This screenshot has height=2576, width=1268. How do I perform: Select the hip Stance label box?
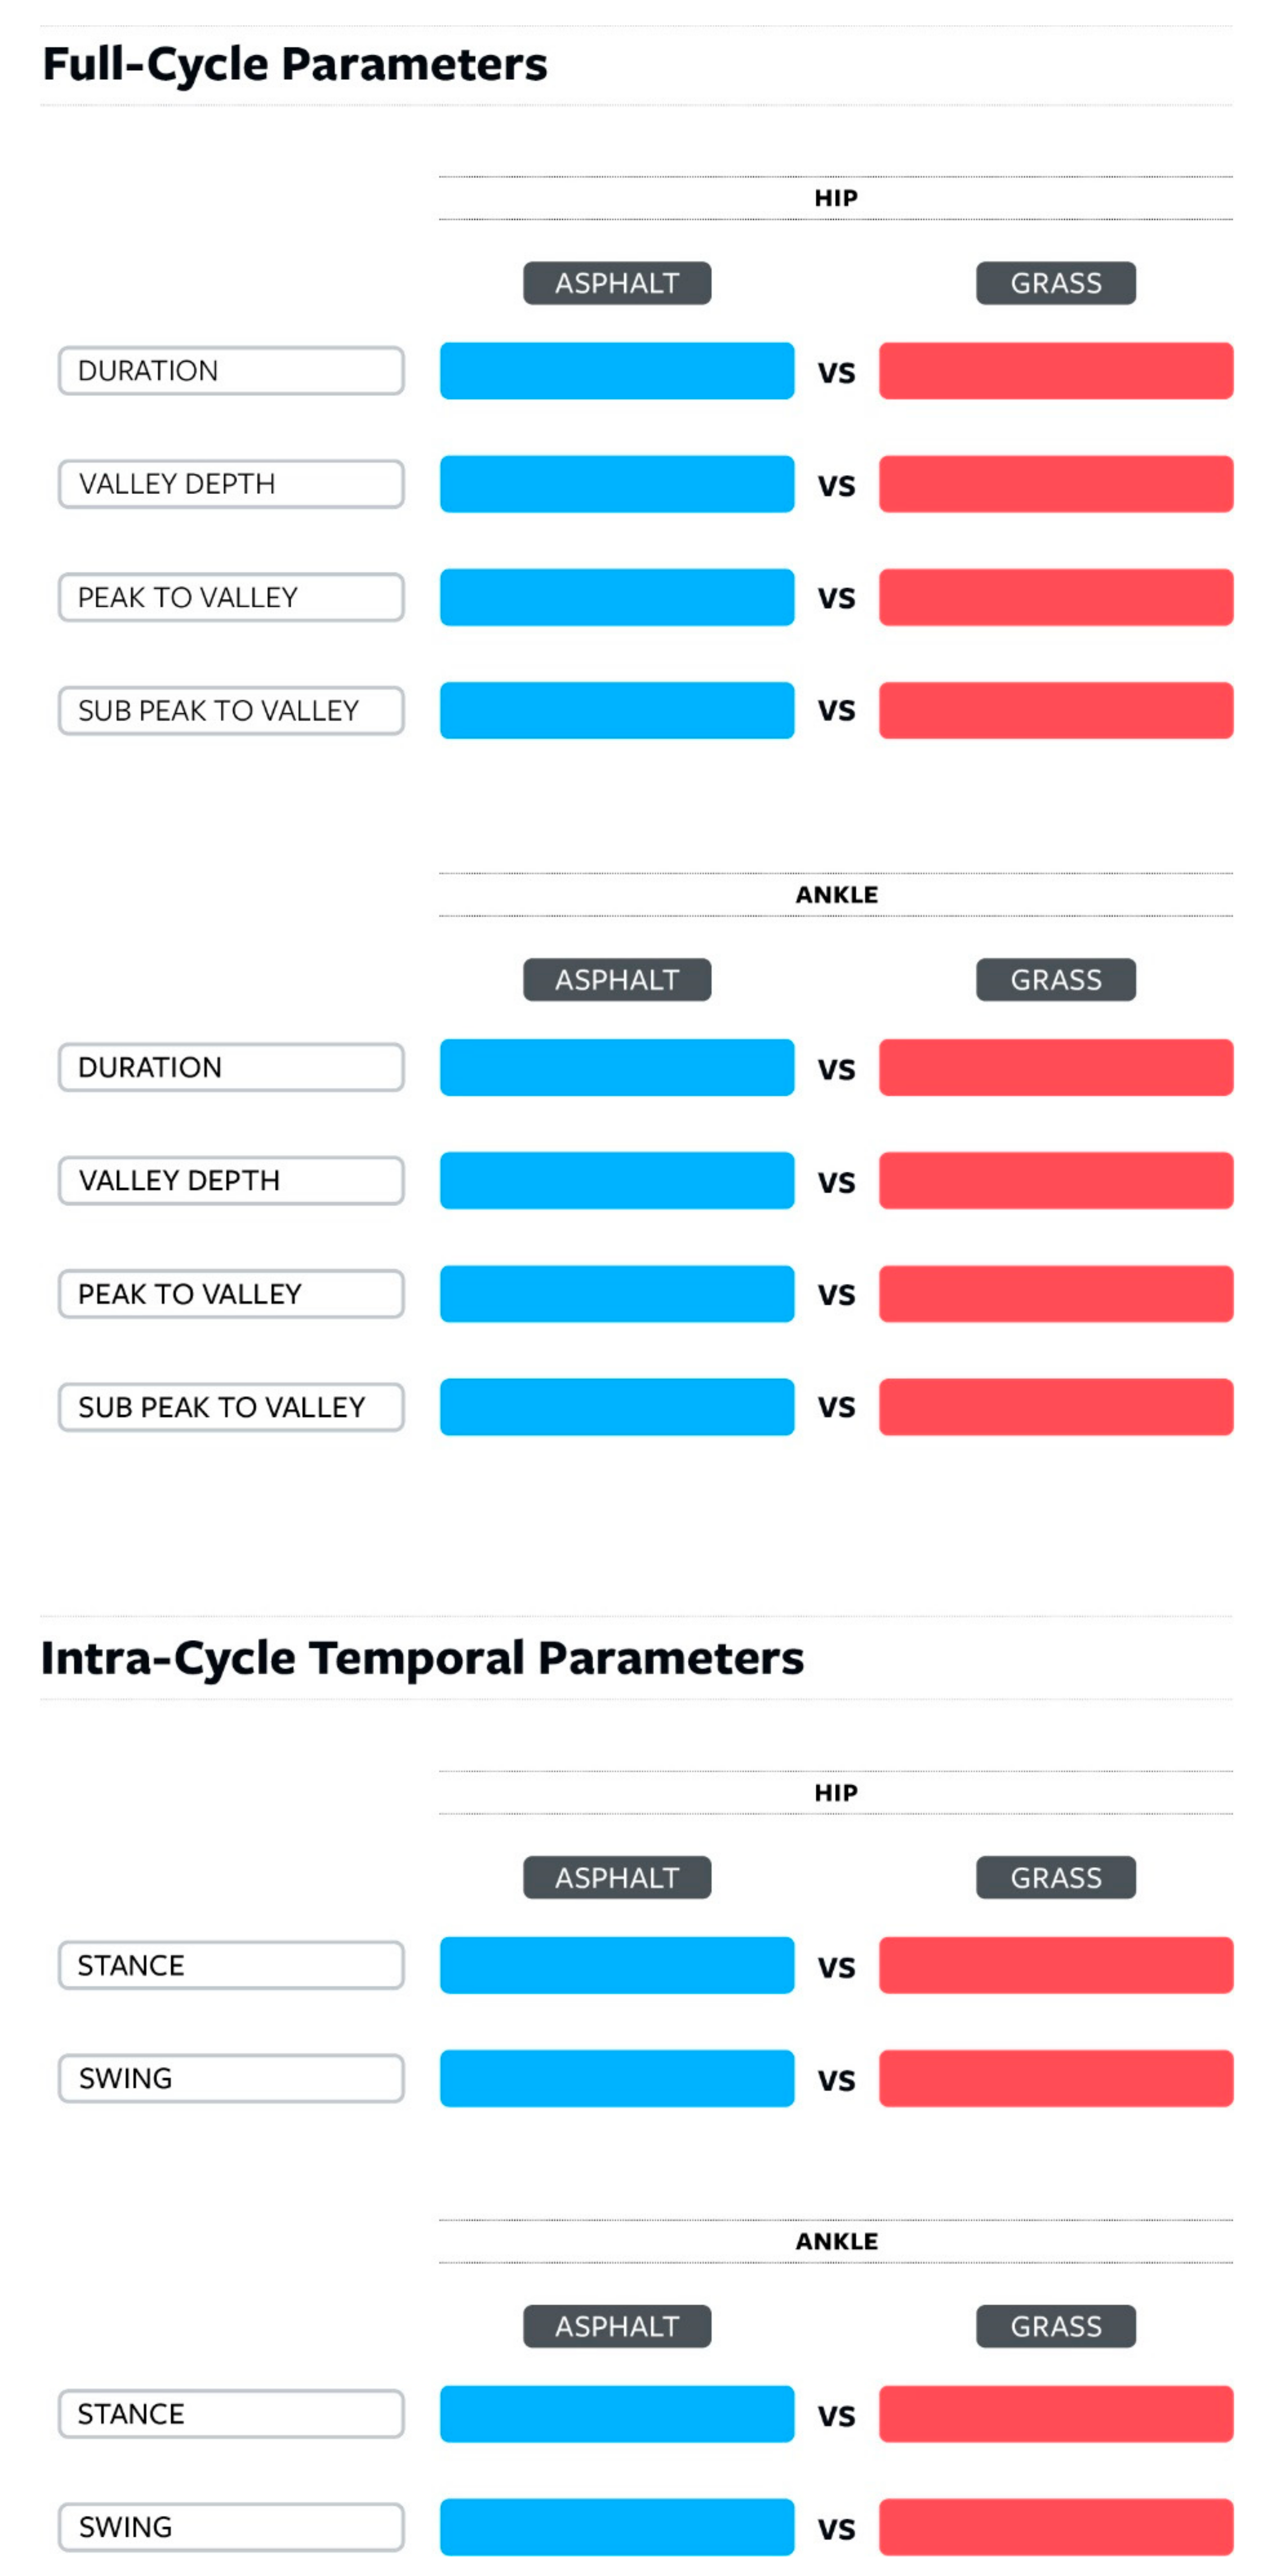tap(230, 1965)
